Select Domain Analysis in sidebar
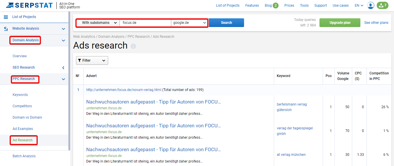Screen dimensions: 394x166 coord(25,40)
